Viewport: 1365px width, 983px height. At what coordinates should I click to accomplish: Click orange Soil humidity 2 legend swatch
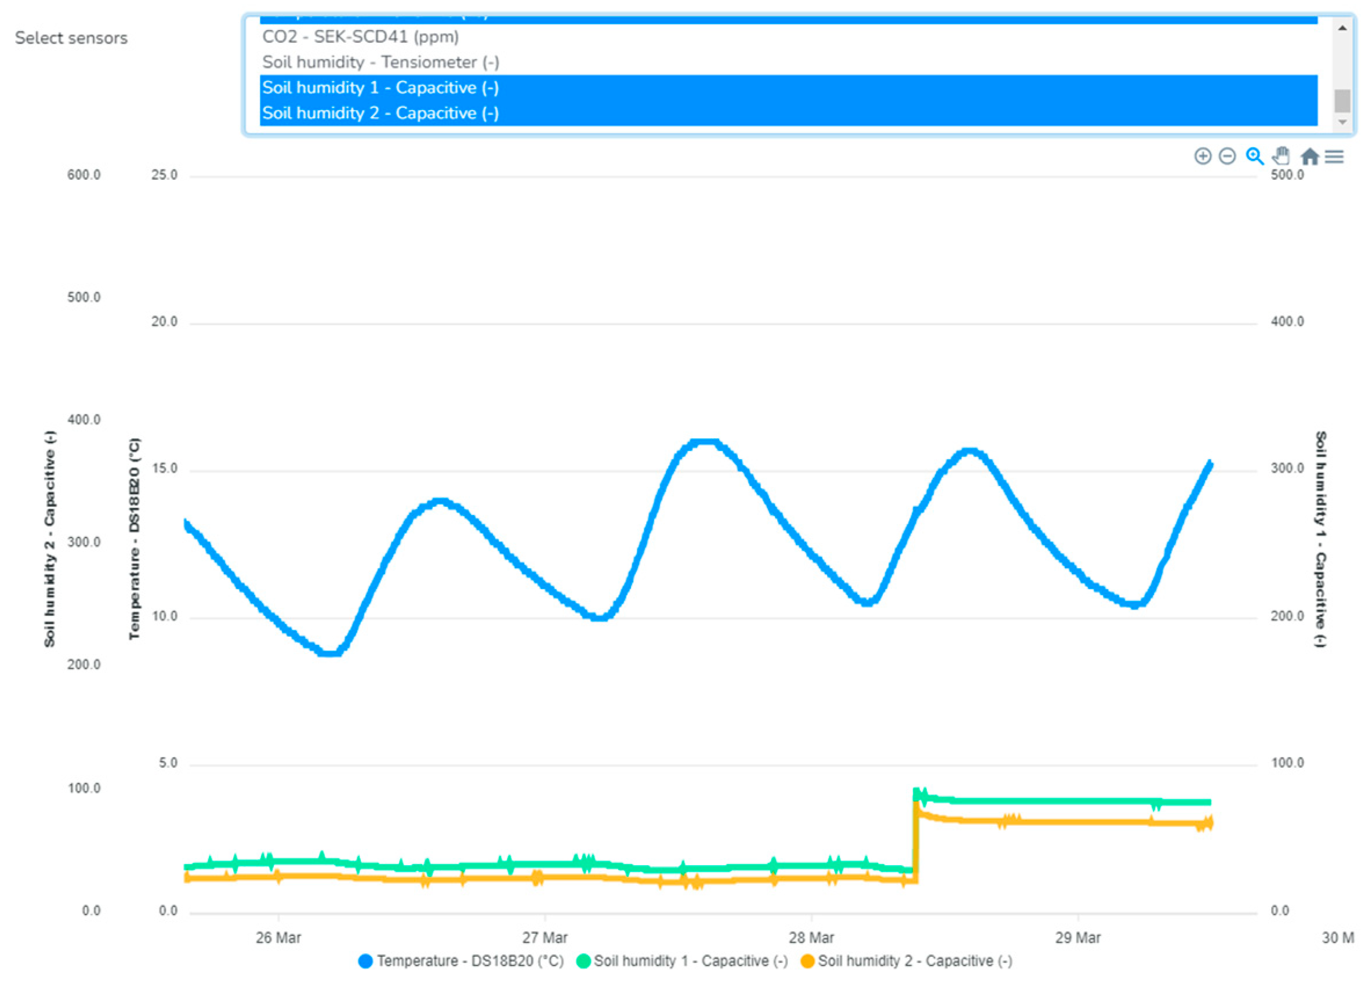point(807,961)
